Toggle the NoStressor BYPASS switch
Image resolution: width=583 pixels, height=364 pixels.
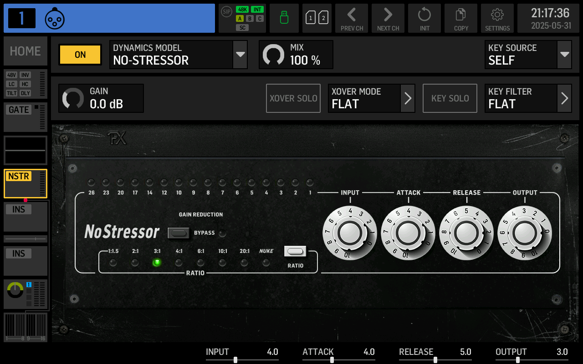[179, 233]
